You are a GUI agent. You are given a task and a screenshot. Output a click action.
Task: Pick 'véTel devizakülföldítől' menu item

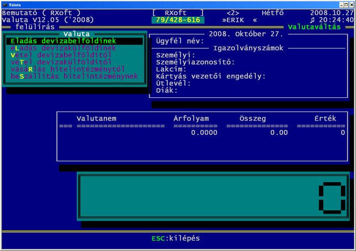(x=61, y=62)
